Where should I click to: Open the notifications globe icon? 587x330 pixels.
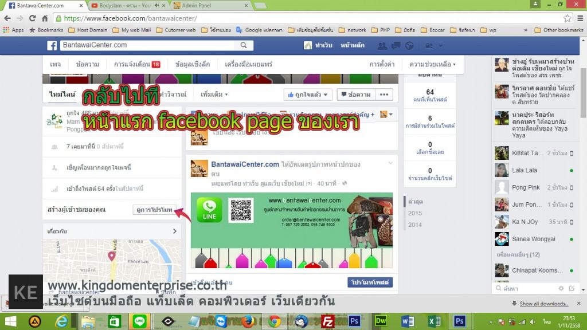pos(409,46)
